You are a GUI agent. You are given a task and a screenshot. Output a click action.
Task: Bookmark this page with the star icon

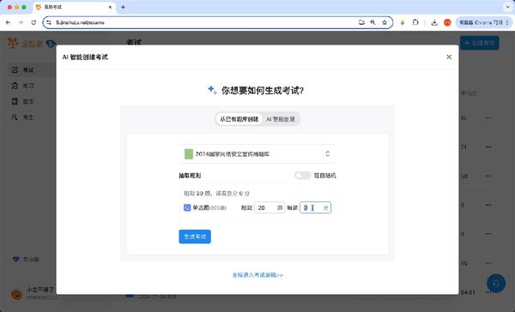(x=385, y=22)
